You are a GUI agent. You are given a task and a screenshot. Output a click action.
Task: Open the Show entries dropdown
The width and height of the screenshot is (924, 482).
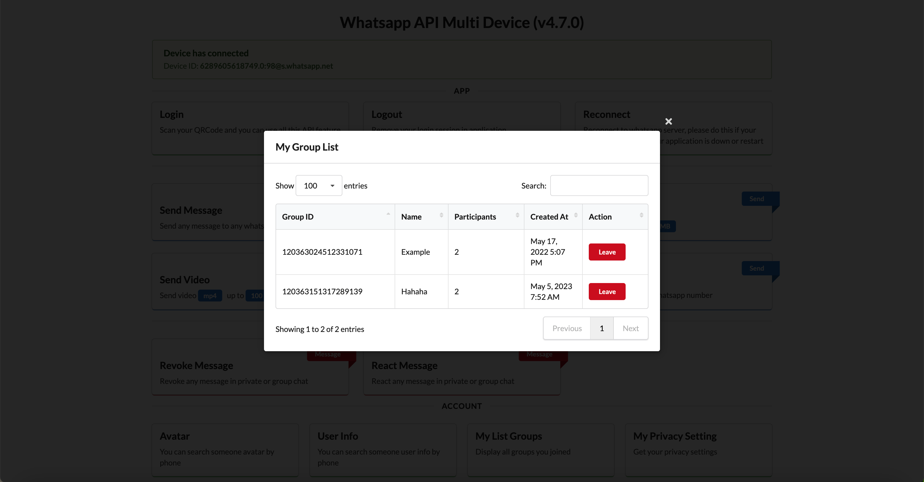pos(318,186)
